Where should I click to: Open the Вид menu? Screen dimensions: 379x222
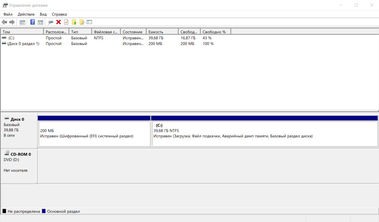click(x=43, y=14)
